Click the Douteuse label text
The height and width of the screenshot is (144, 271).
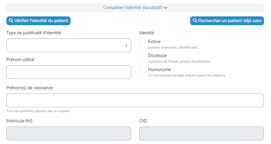tap(157, 56)
